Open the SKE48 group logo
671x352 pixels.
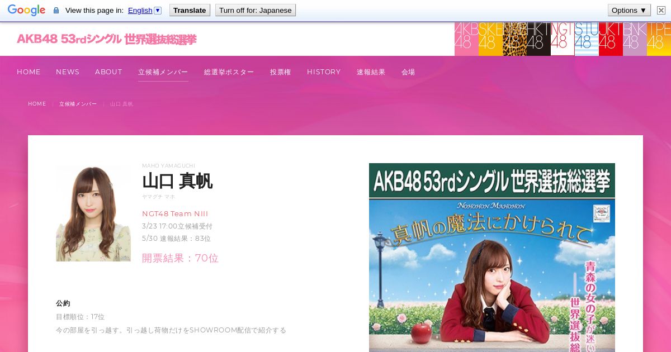(490, 39)
